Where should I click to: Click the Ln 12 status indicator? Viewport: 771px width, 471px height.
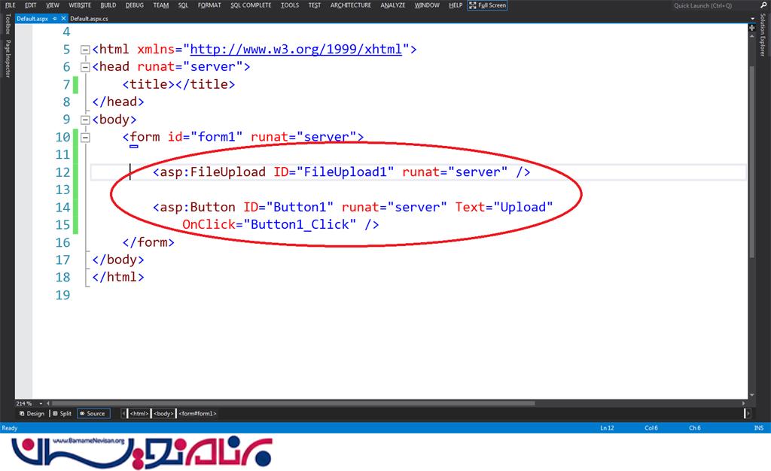click(608, 428)
